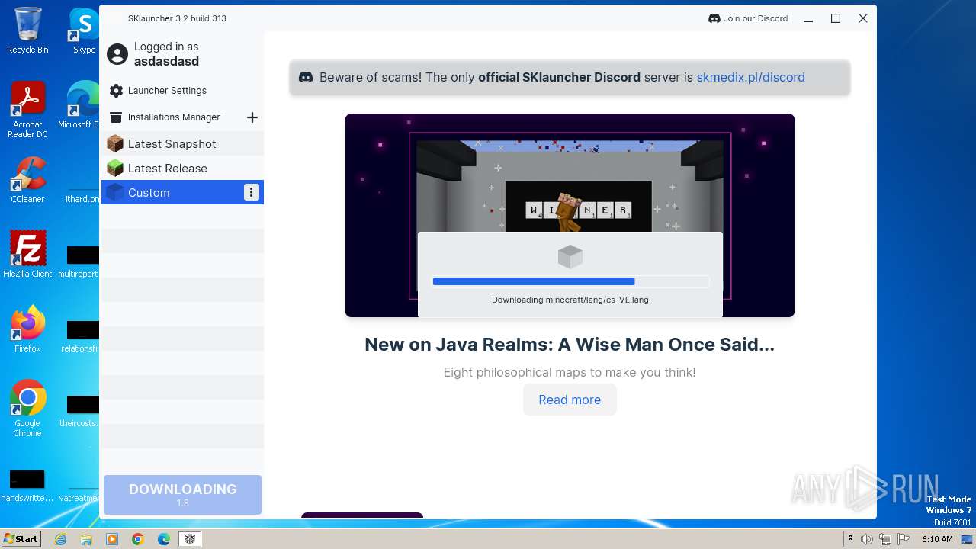Select the Latest Snapshot installation

(x=182, y=143)
